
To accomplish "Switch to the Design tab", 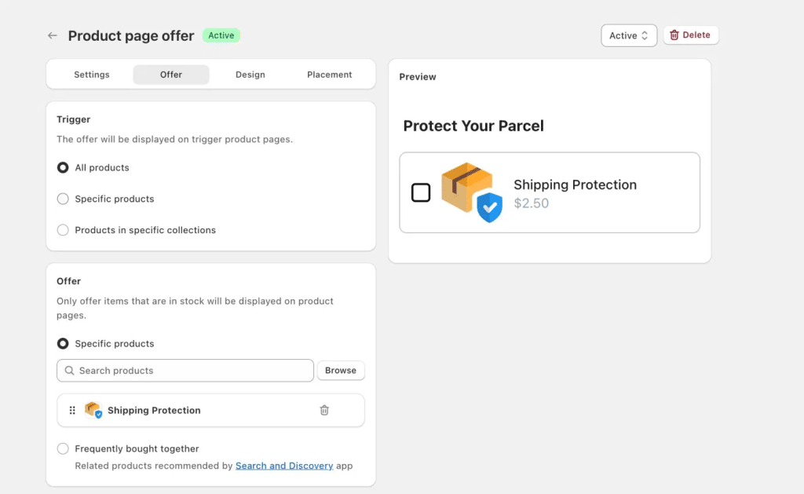I will point(250,75).
